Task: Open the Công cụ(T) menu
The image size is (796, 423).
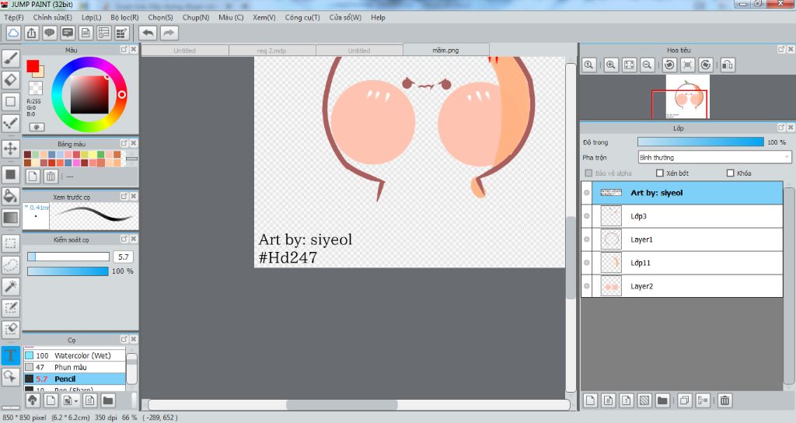Action: [302, 17]
